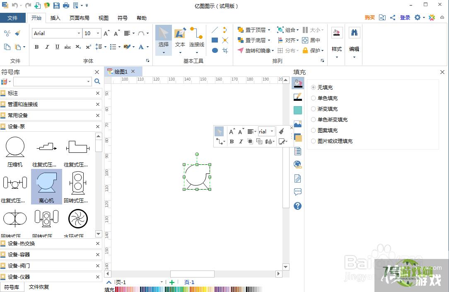The image size is (449, 292).
Task: Open the 文件 menu
Action: point(12,18)
